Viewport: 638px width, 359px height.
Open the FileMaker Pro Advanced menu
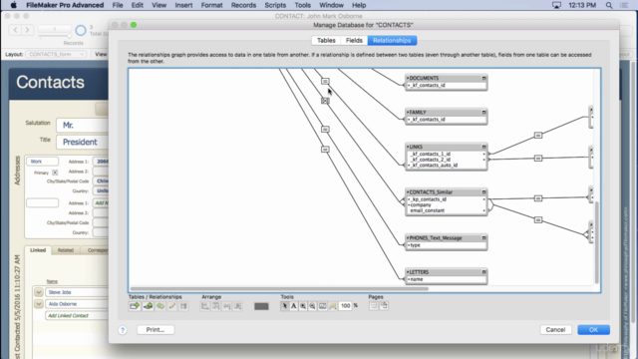[x=65, y=5]
